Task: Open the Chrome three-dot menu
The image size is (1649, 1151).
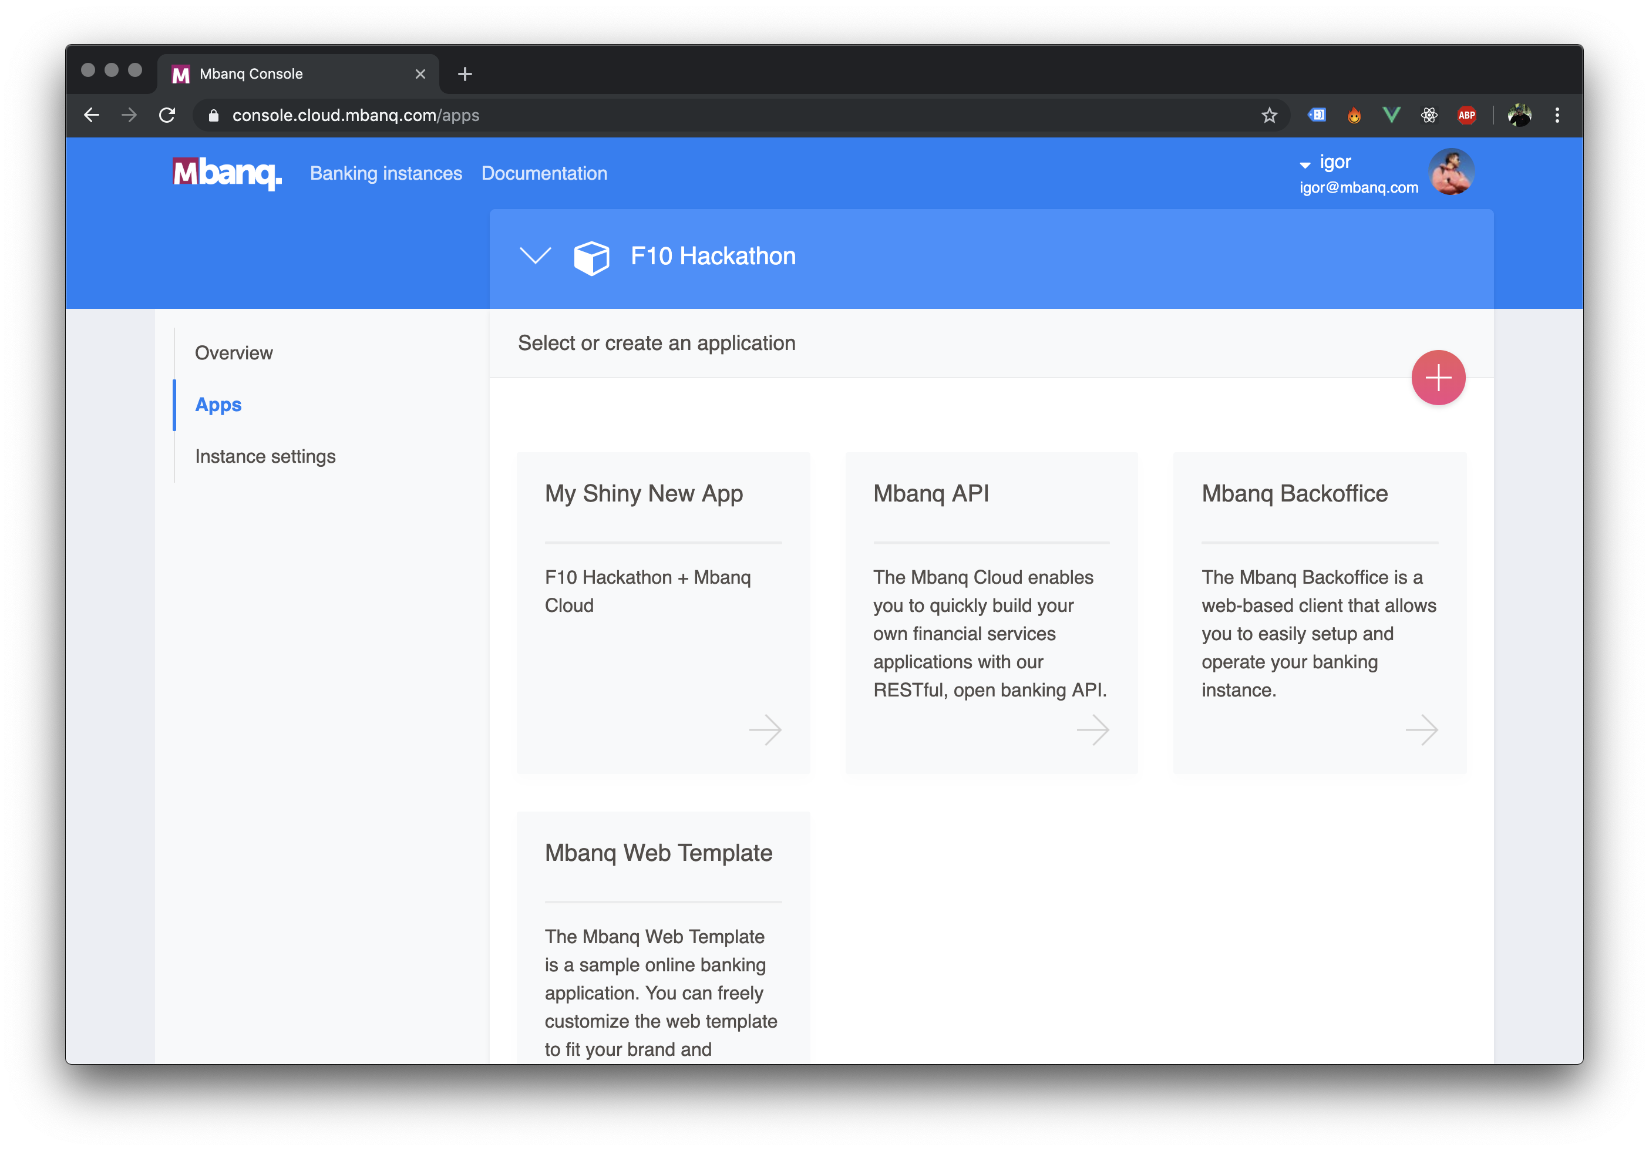Action: click(x=1556, y=116)
